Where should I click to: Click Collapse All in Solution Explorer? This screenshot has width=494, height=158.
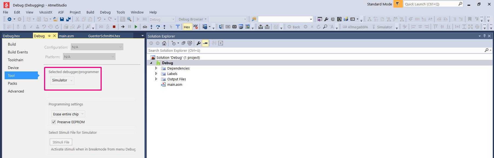click(x=183, y=43)
